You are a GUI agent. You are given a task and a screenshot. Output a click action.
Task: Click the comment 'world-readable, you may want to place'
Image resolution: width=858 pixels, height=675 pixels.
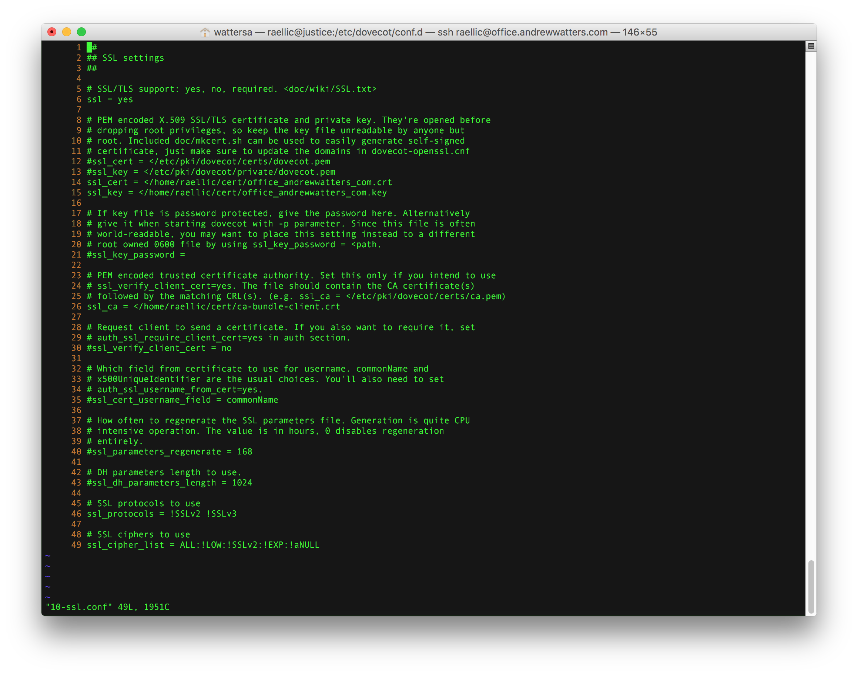pos(281,234)
